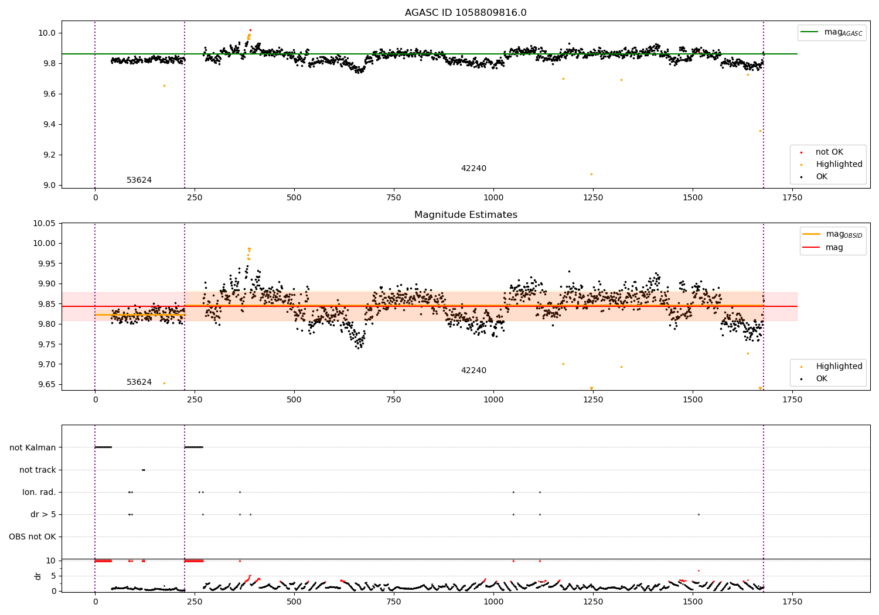This screenshot has height=615, width=879.
Task: Select the mag OBSID legend entry with orange line
Action: [833, 234]
